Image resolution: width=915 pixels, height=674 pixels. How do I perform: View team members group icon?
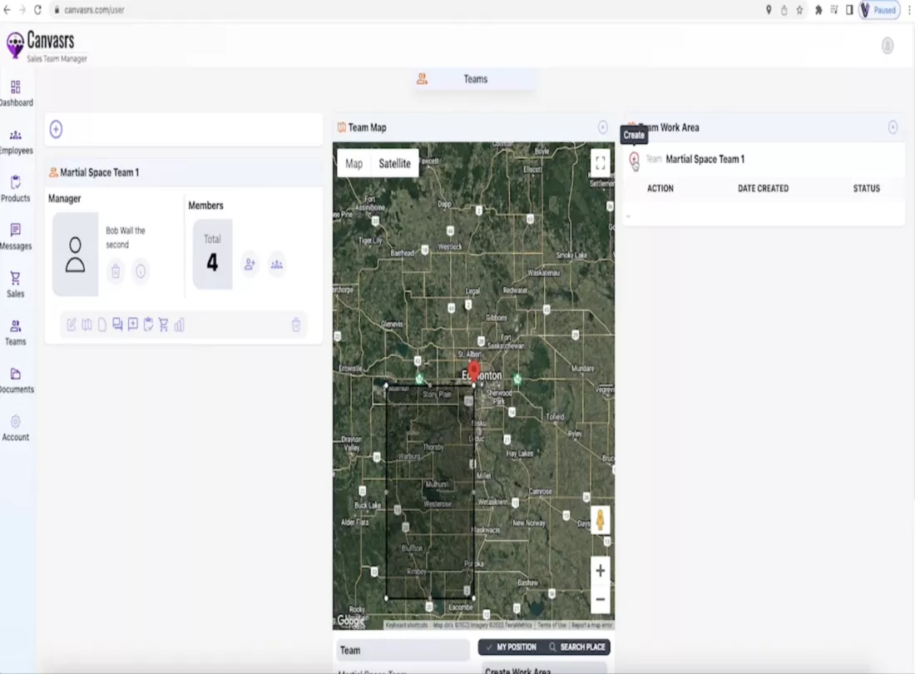pos(277,265)
